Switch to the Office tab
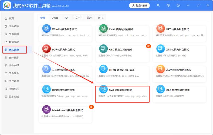 pyautogui.click(x=55, y=18)
